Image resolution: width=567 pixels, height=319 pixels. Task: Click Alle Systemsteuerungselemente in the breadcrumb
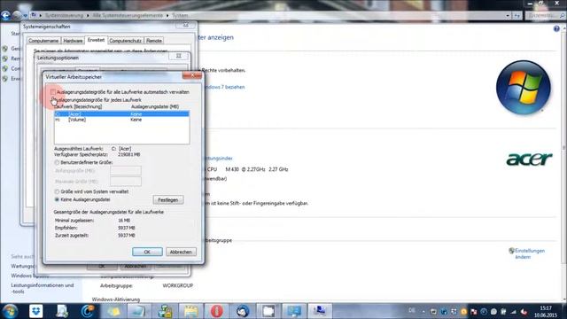(x=128, y=16)
